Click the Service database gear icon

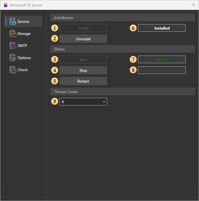pos(13,21)
